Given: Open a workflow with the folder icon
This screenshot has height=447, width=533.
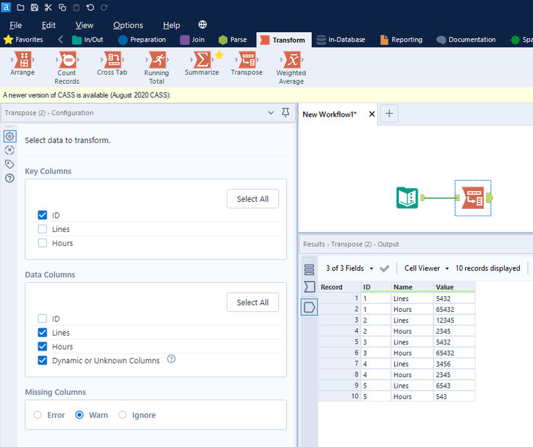Looking at the screenshot, I should pos(20,7).
